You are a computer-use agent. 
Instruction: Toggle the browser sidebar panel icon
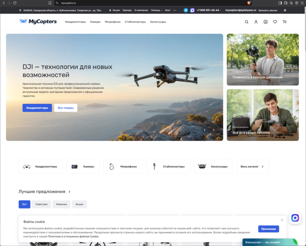point(280,3)
